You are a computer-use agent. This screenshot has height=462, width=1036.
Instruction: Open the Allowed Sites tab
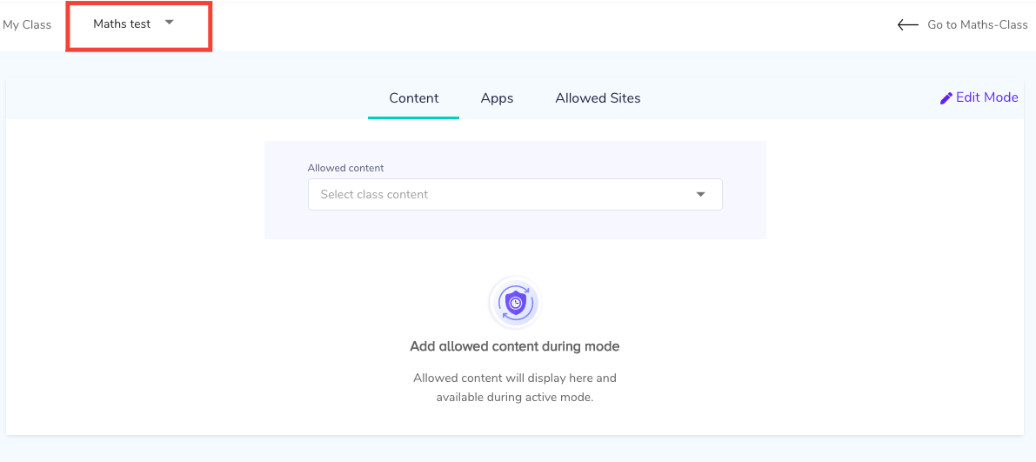click(598, 97)
